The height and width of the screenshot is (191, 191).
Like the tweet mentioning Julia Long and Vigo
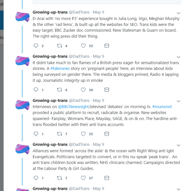point(83,46)
